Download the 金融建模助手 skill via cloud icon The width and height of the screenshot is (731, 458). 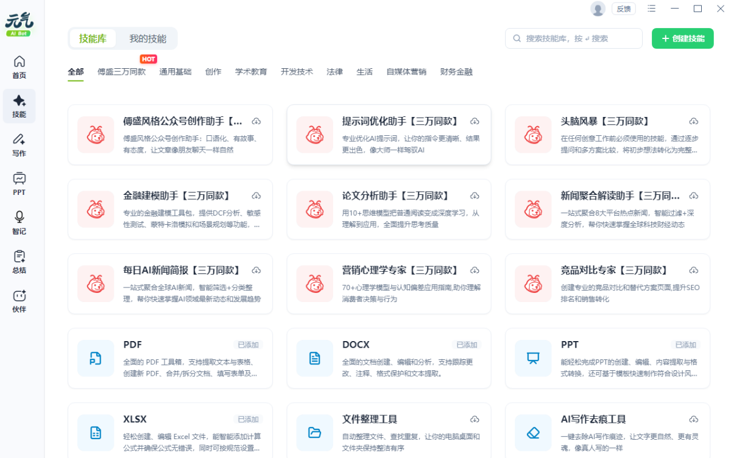pos(256,196)
